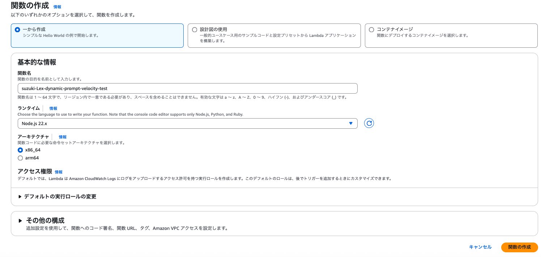
Task: Click 情報 next to ランタイム
Action: coord(53,108)
